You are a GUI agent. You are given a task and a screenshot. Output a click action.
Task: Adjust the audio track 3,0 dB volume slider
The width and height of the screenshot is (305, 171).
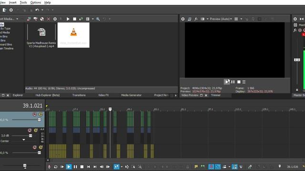pyautogui.click(x=30, y=136)
